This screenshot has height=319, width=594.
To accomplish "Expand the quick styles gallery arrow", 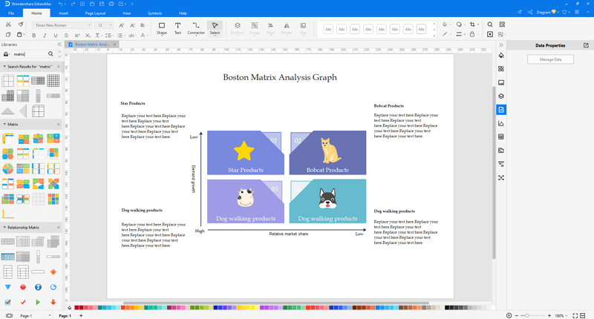I will (x=434, y=36).
